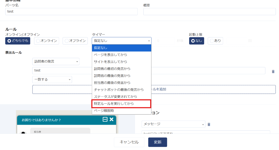The image size is (279, 150).
Task: Select the どちらでも radio option
Action: pos(18,41)
